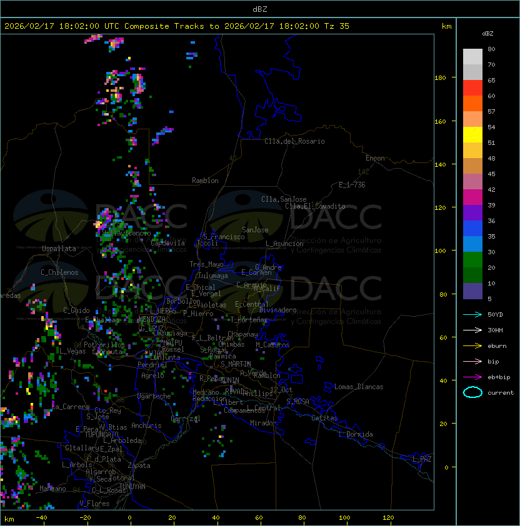Click the 'Mirador' place label on map
520x526 pixels.
(x=263, y=423)
